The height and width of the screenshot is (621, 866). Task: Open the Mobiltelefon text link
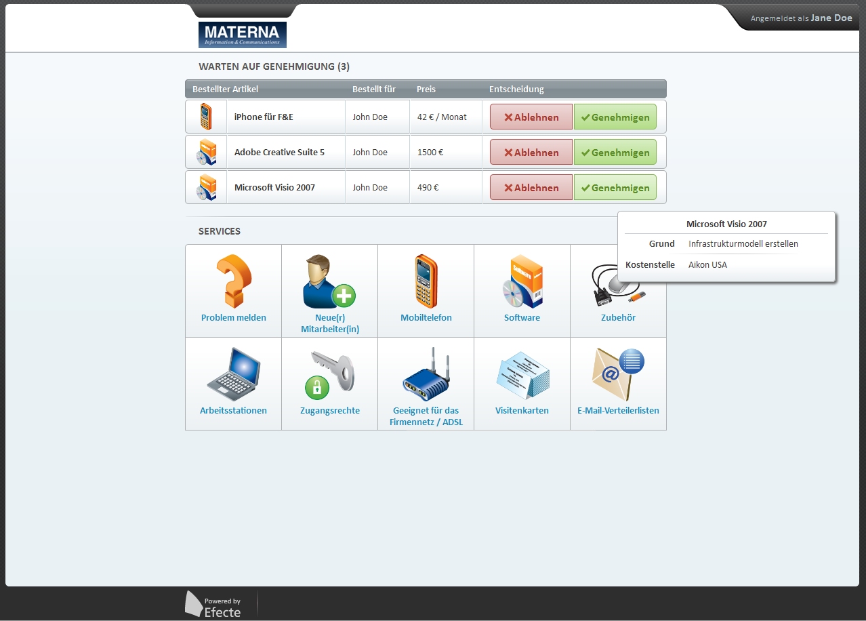pyautogui.click(x=426, y=317)
